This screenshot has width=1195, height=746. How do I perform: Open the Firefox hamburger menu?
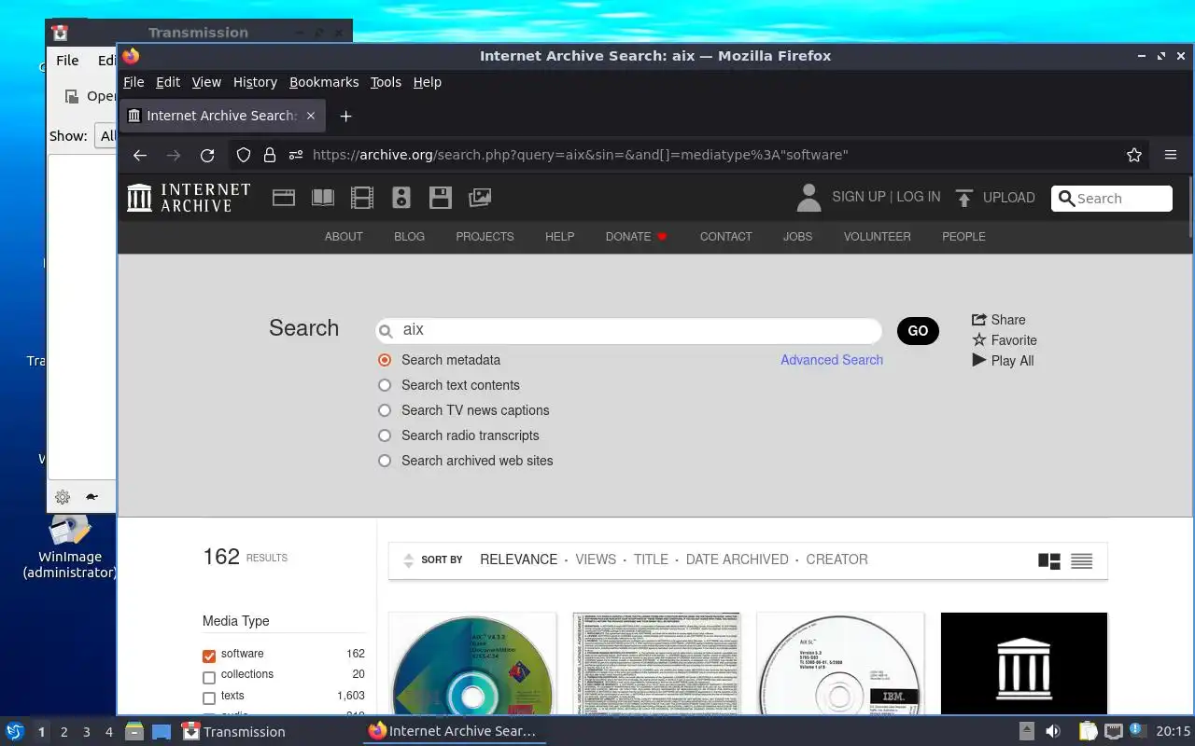(x=1170, y=155)
